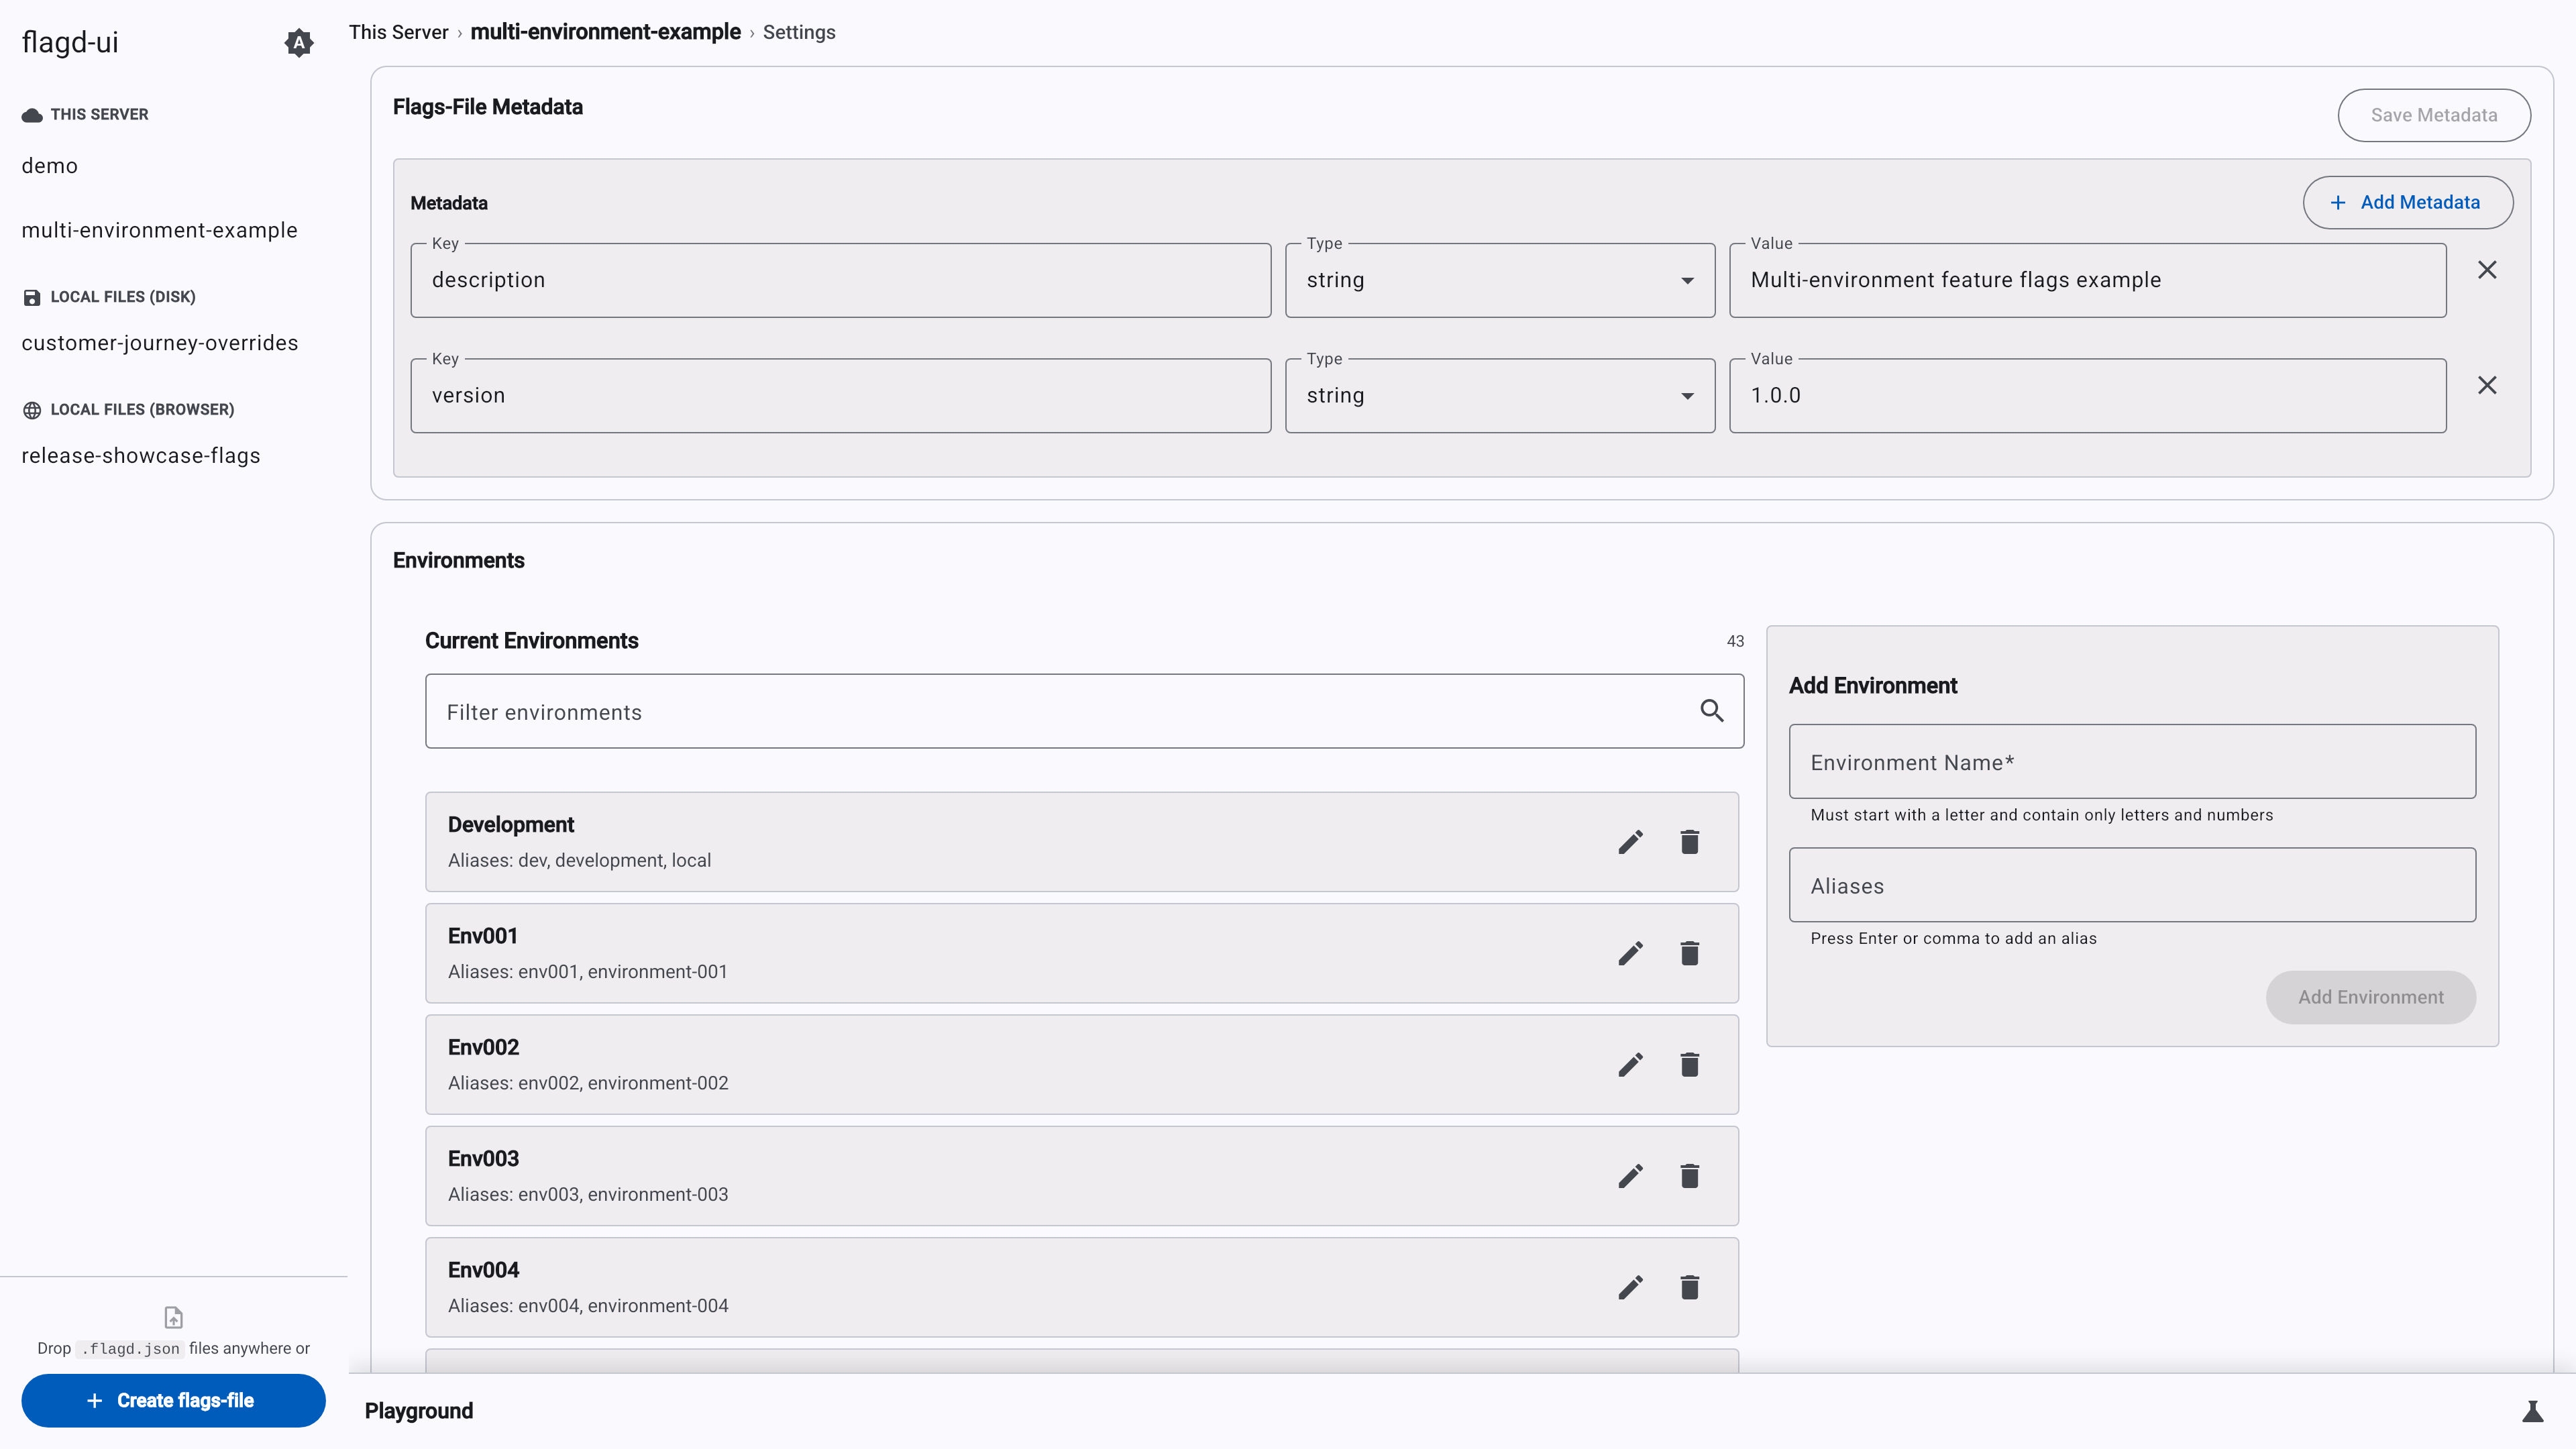Image resolution: width=2576 pixels, height=1449 pixels.
Task: Switch to the Playground tab
Action: pyautogui.click(x=419, y=1410)
